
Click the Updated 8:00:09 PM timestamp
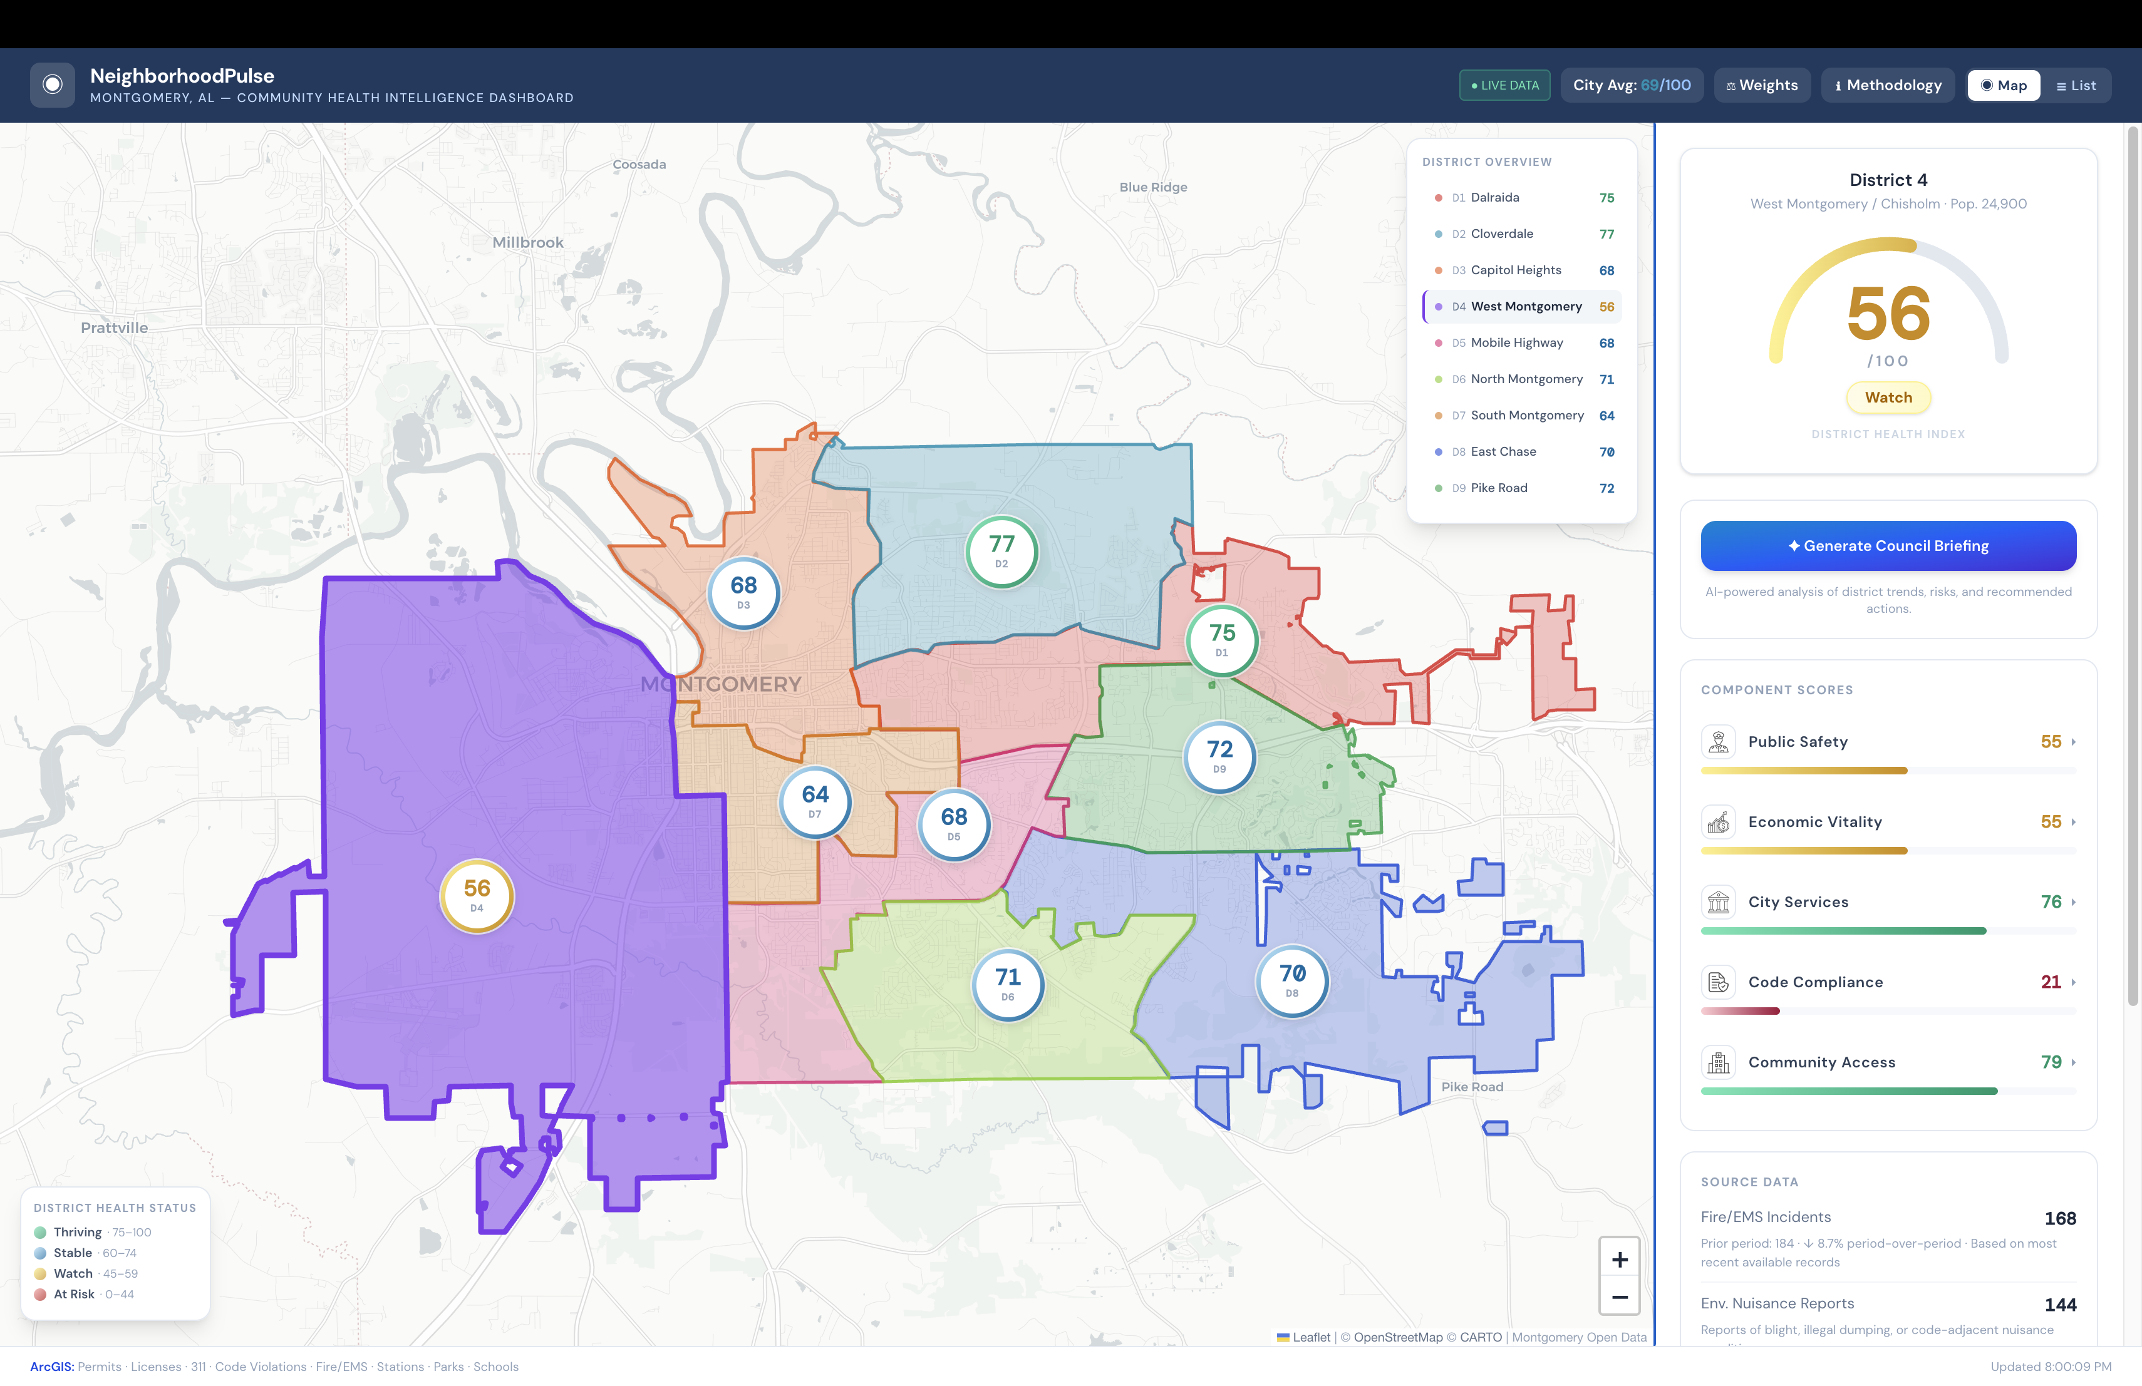tap(2050, 1366)
